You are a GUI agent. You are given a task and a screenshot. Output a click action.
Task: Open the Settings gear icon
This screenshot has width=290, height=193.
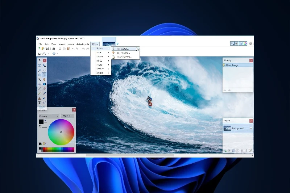tap(250, 43)
